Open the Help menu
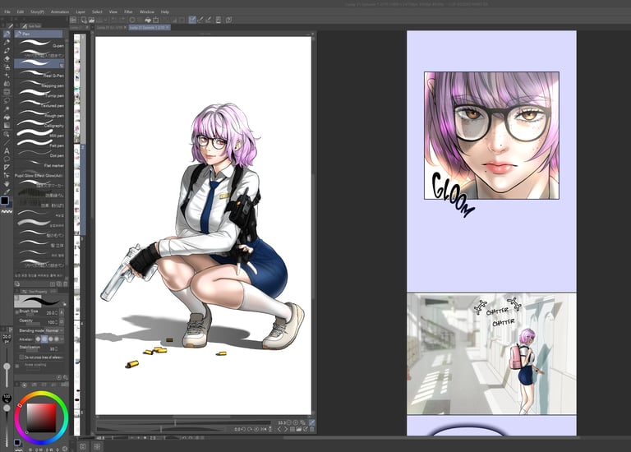Screen dimensions: 631x452 click(165, 12)
